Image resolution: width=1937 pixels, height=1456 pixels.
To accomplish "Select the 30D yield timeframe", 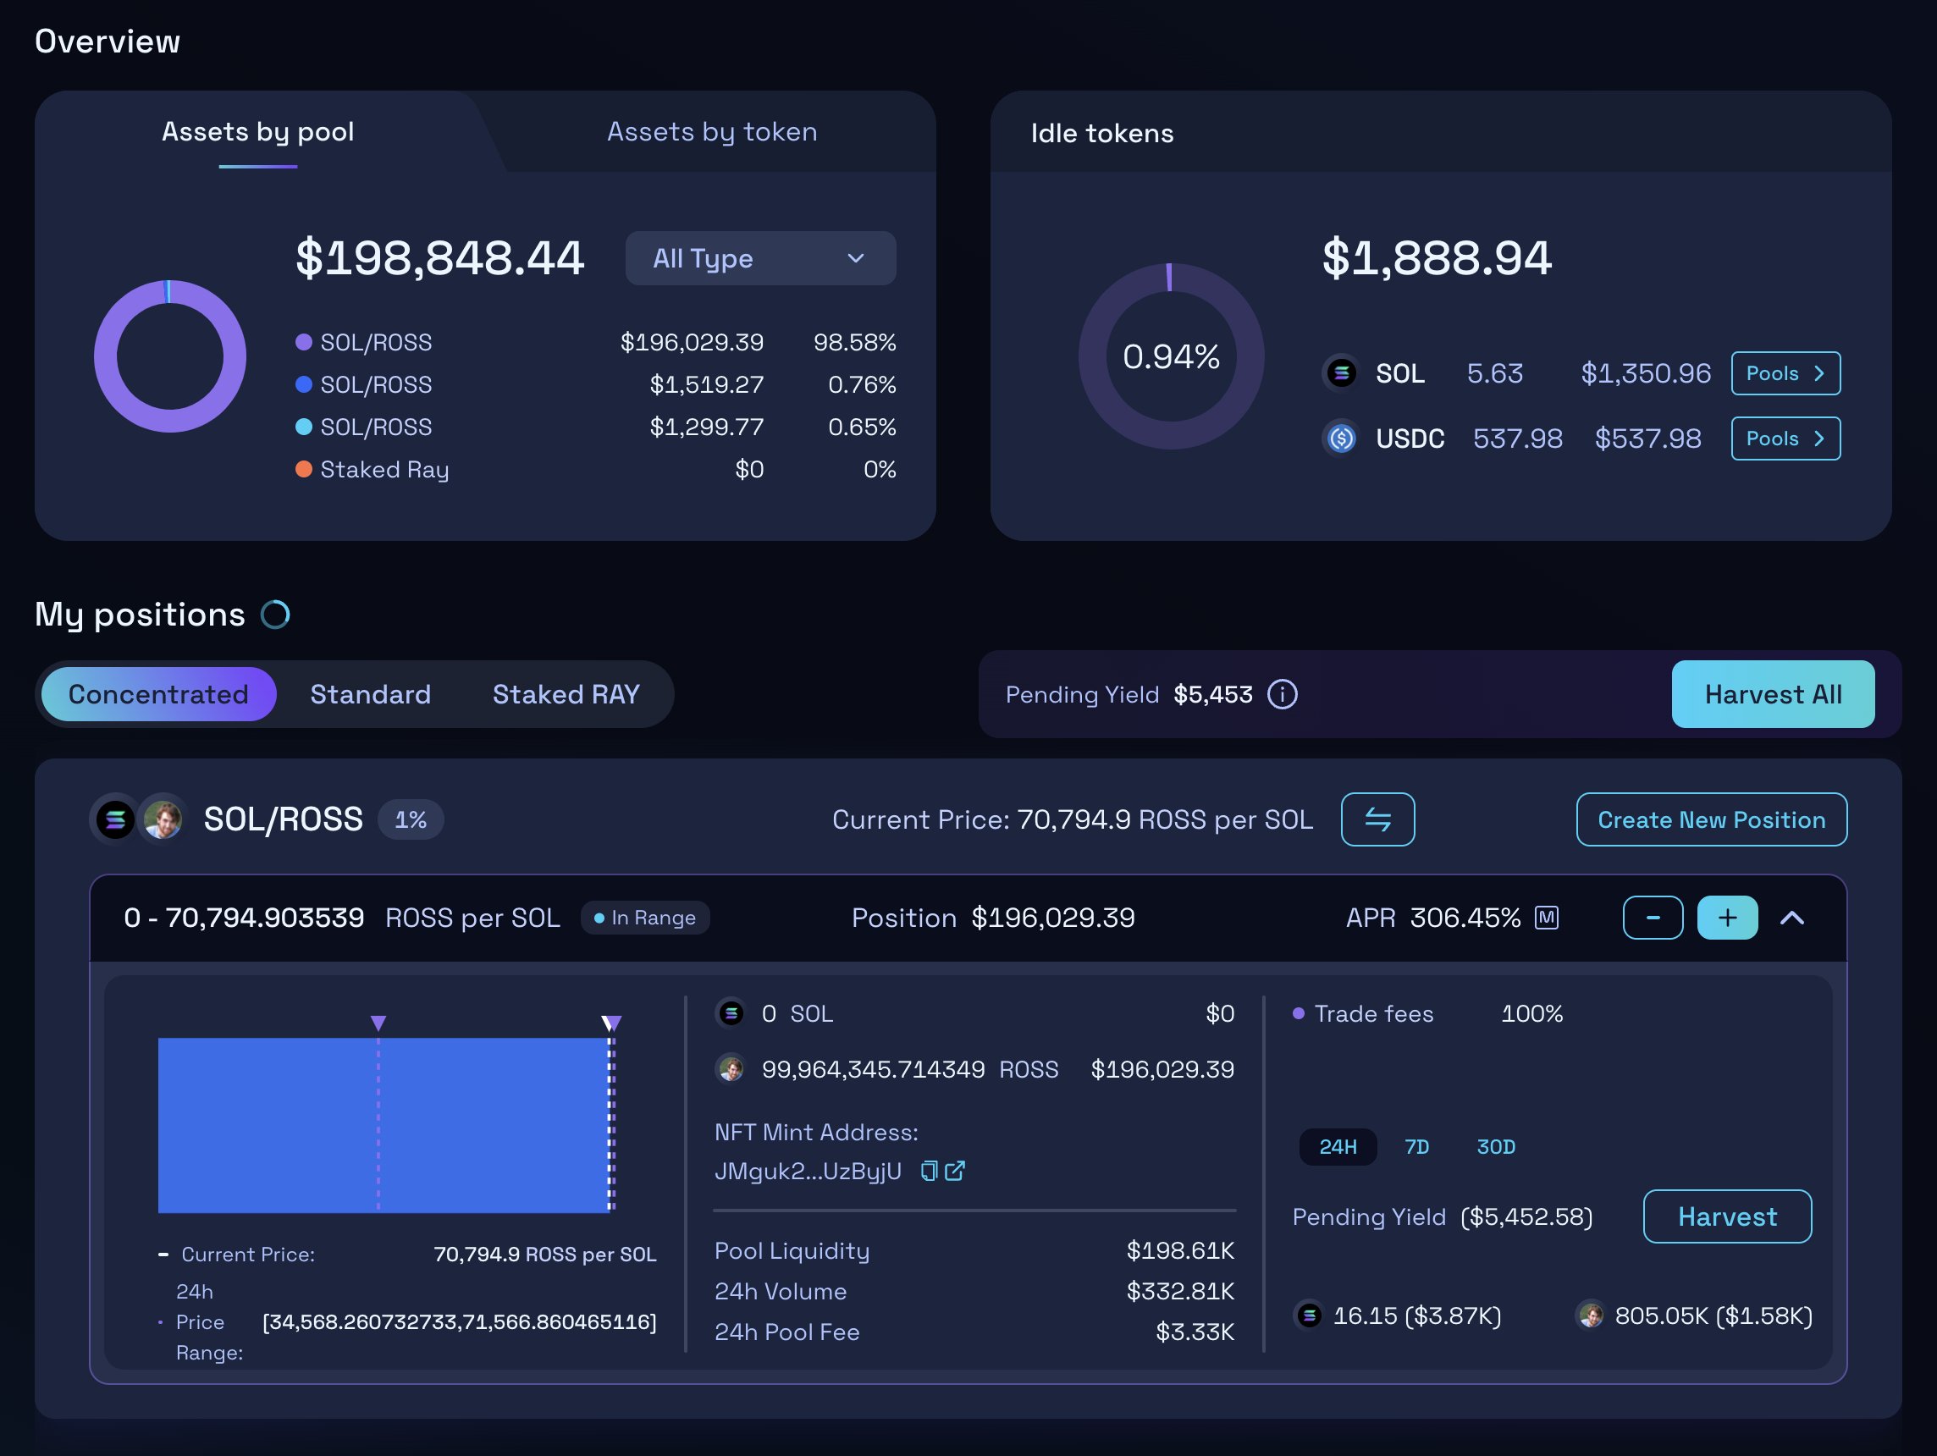I will (1495, 1147).
